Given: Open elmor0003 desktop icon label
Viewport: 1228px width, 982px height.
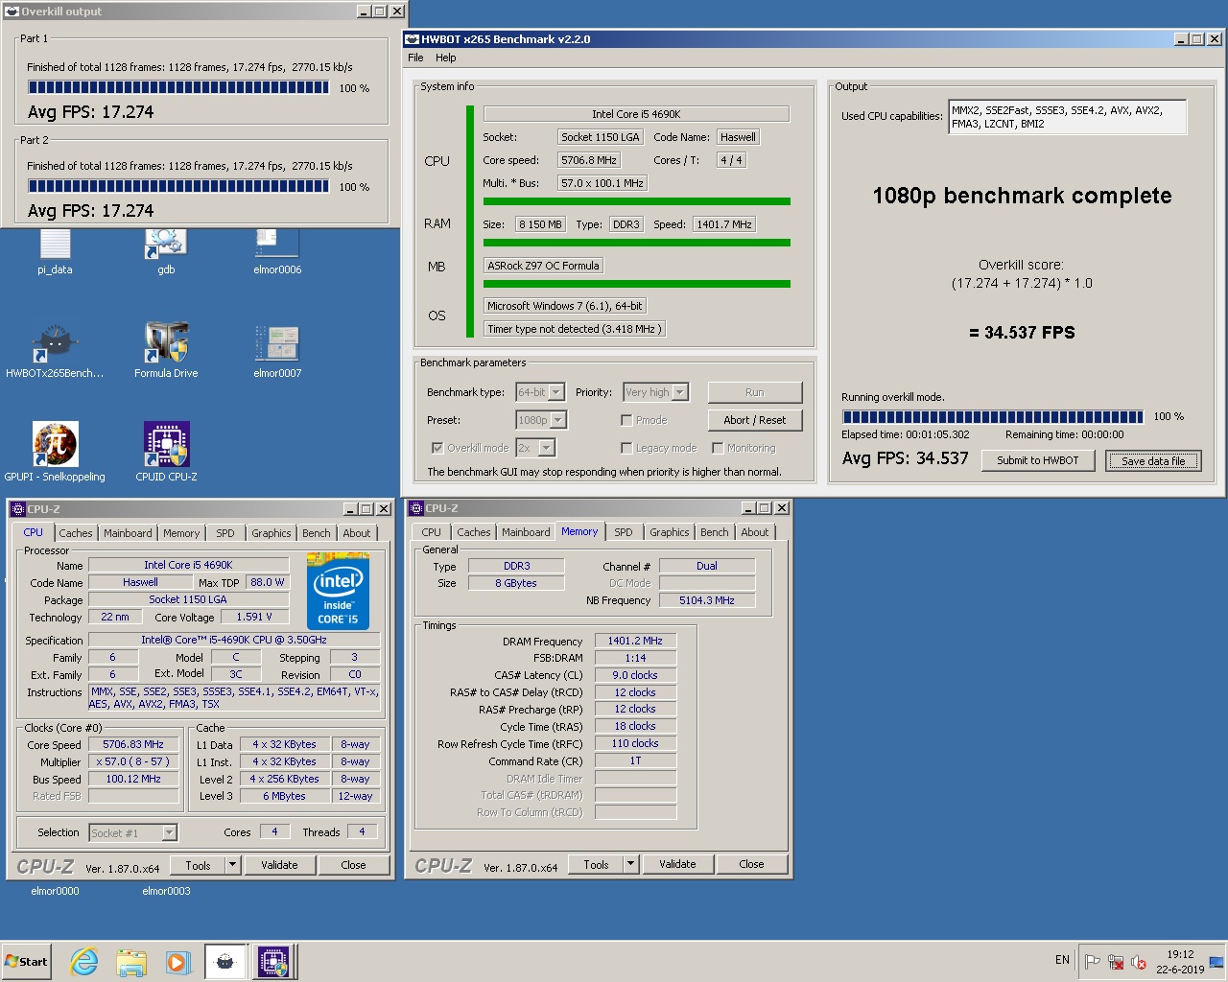Looking at the screenshot, I should pos(166,891).
